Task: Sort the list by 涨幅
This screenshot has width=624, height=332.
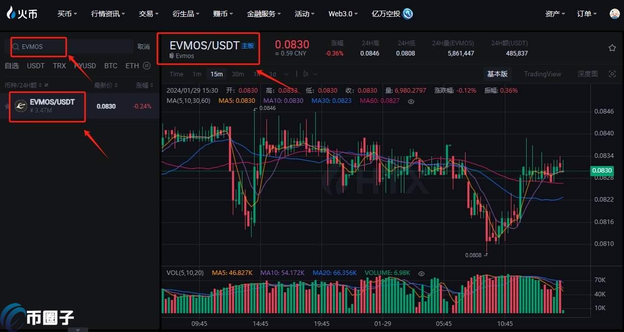Action: pos(145,85)
